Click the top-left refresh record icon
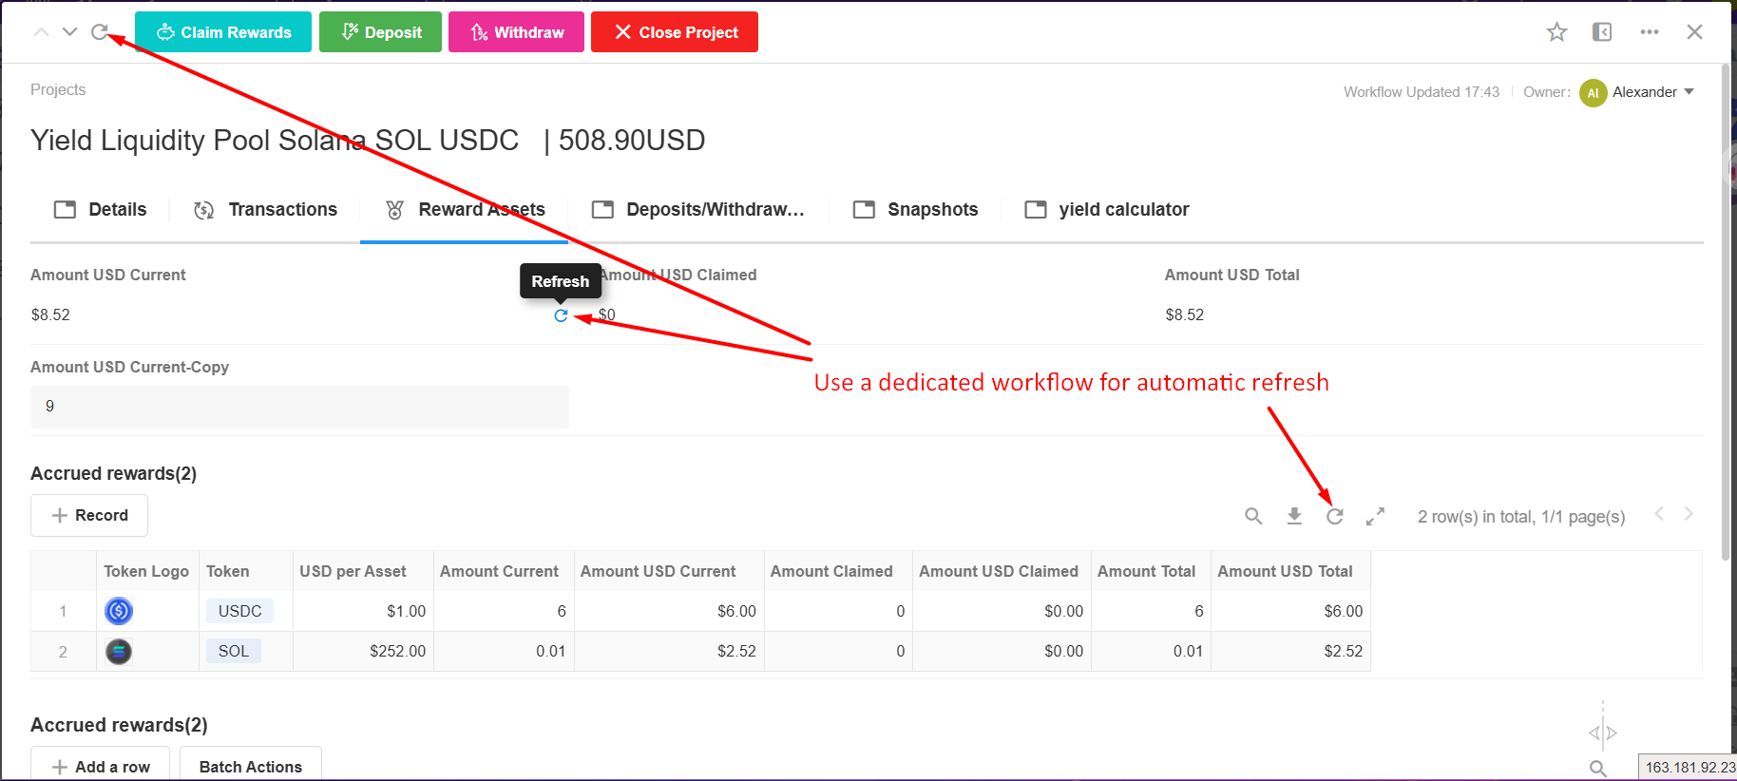 click(100, 32)
